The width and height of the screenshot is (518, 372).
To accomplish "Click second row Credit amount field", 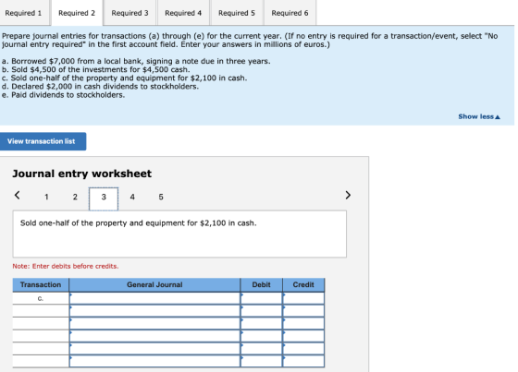I will click(x=303, y=311).
